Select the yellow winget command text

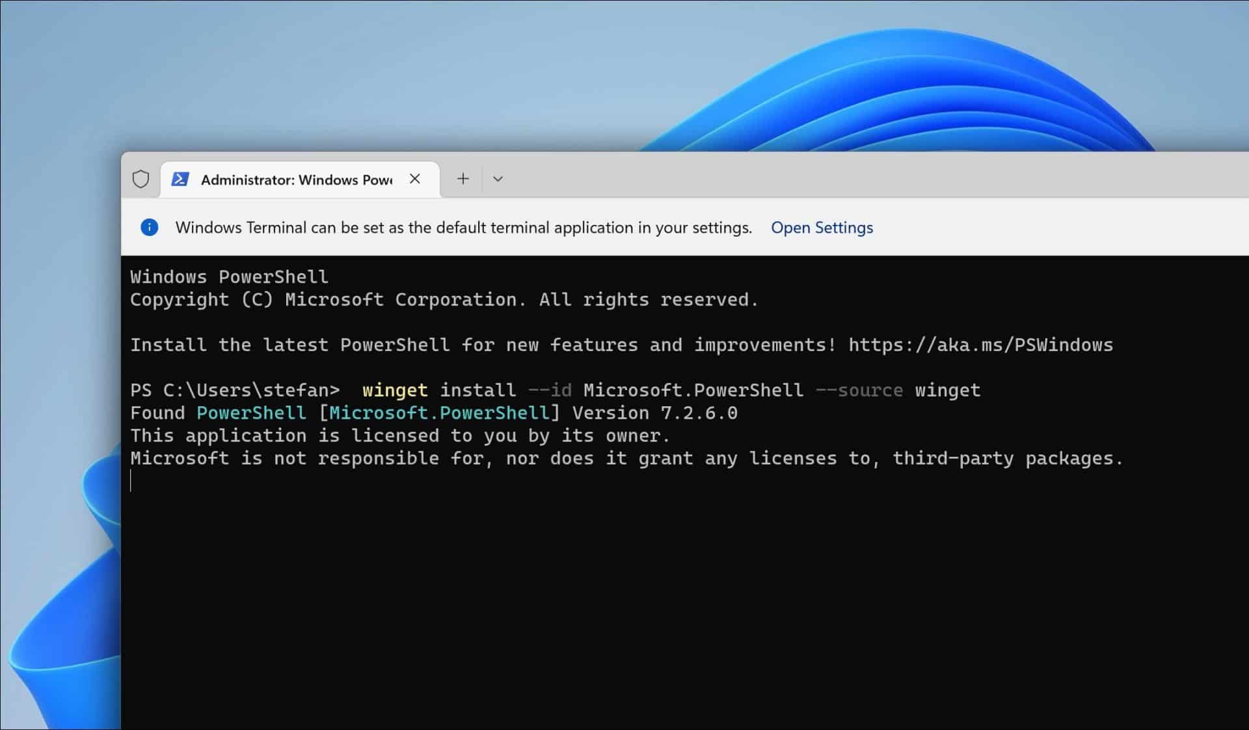point(395,390)
